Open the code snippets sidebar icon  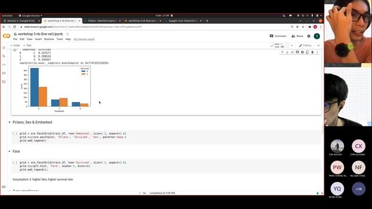[4, 64]
